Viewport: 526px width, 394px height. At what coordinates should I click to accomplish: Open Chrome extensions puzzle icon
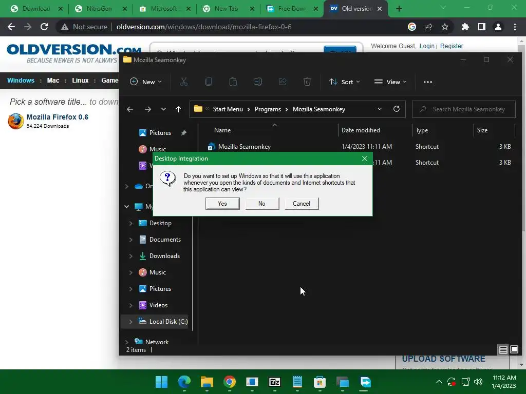coord(465,27)
